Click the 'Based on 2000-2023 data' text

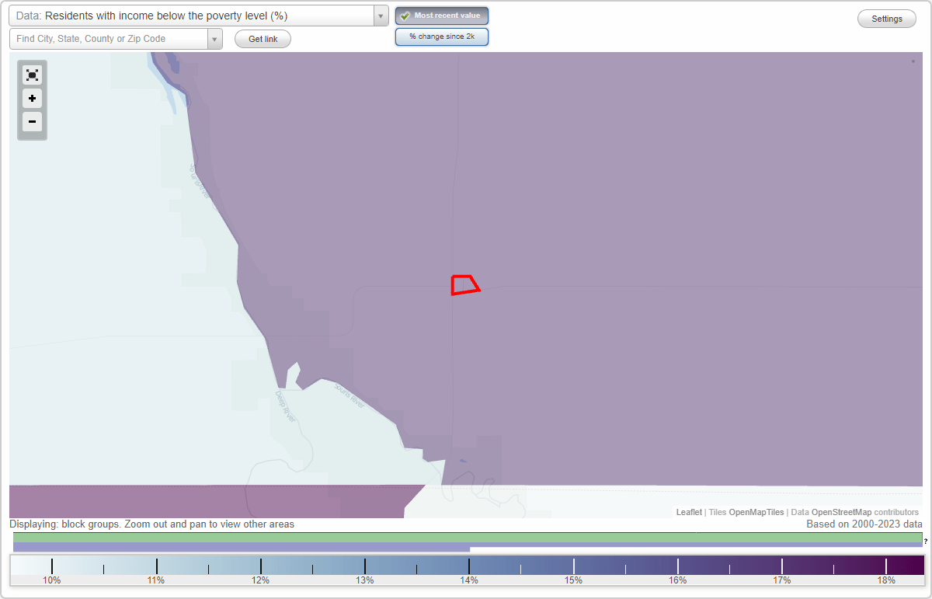coord(864,524)
